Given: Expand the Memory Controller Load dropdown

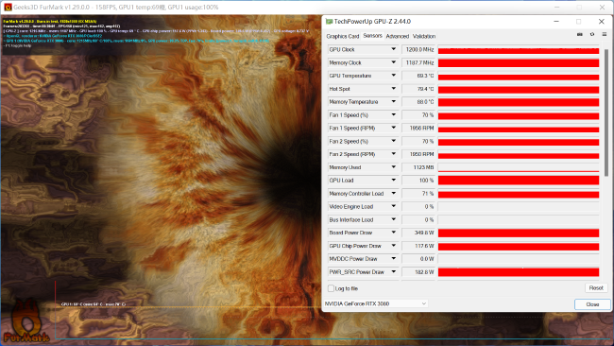Looking at the screenshot, I should click(x=393, y=193).
